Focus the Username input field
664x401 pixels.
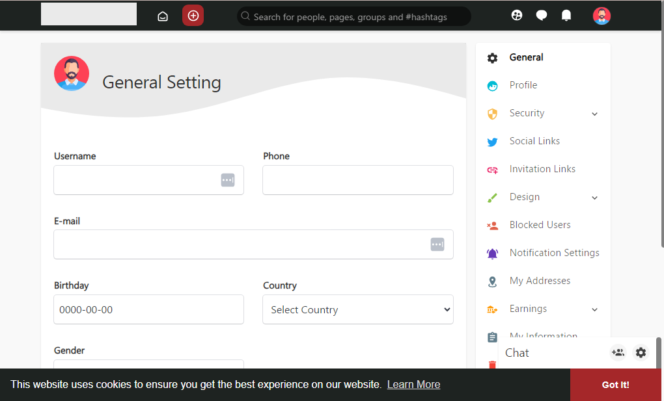(x=148, y=180)
